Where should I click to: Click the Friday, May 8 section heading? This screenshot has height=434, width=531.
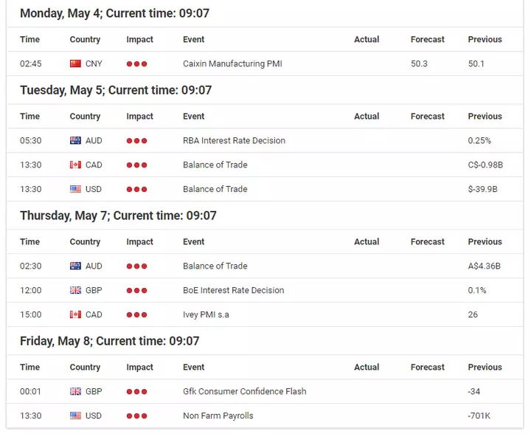click(x=109, y=341)
